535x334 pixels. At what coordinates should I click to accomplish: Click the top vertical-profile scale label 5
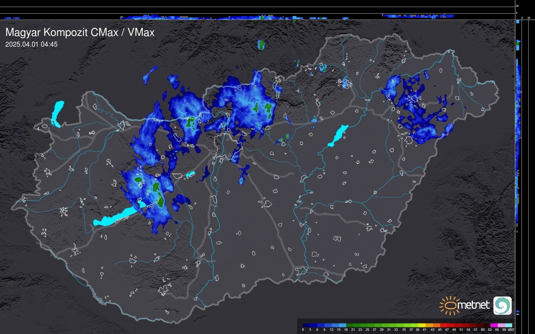[516, 13]
